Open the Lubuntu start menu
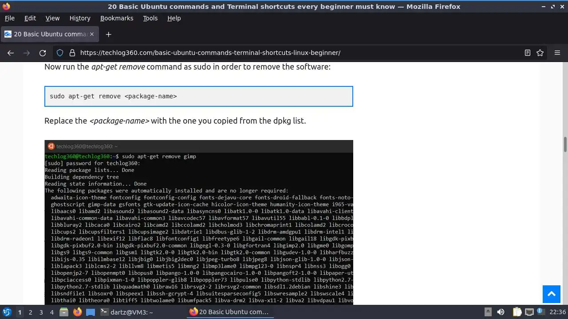Viewport: 568px width, 319px height. pos(7,312)
